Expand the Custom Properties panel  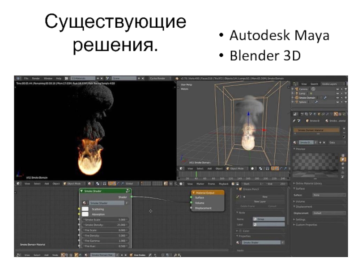click(x=305, y=225)
